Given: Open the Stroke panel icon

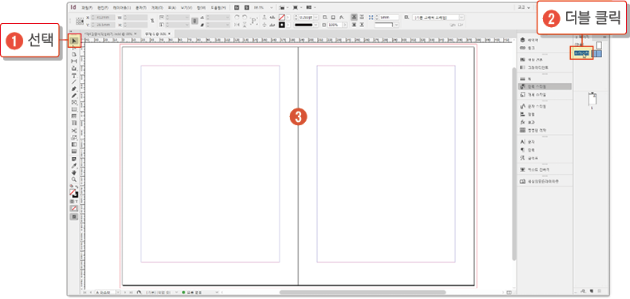Looking at the screenshot, I should tap(522, 79).
